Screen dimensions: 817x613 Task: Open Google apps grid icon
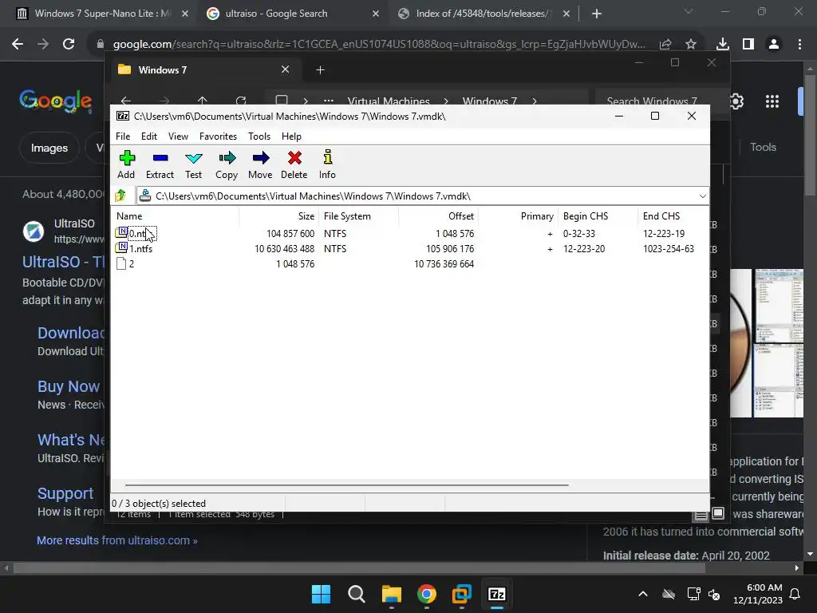(772, 101)
